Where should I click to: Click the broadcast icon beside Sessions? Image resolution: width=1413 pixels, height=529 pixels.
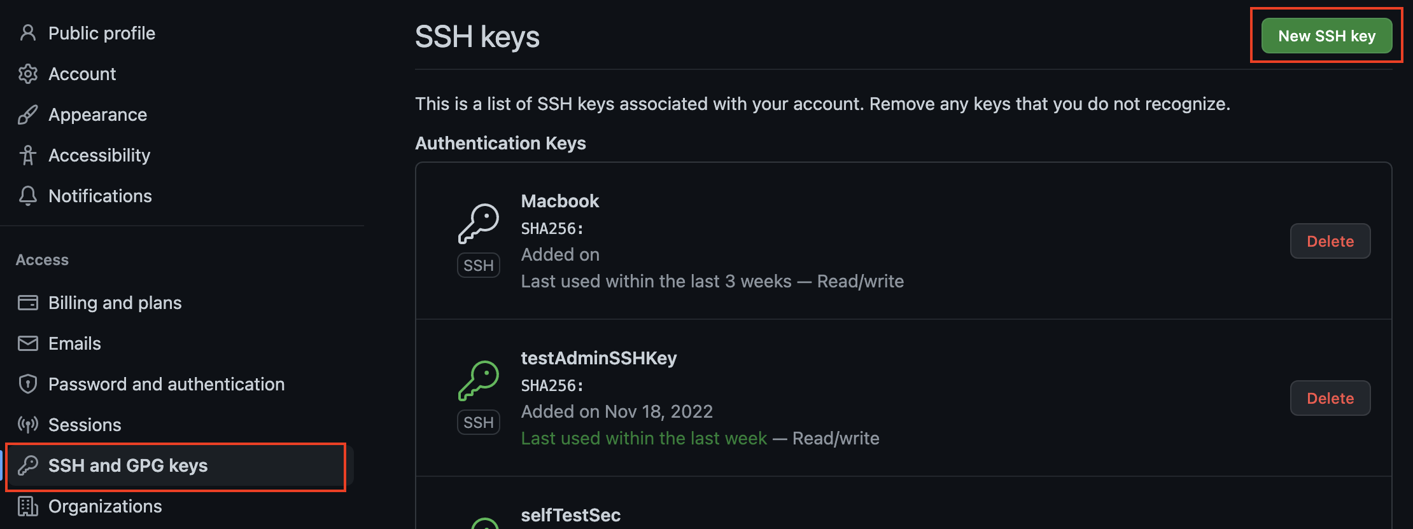[28, 425]
